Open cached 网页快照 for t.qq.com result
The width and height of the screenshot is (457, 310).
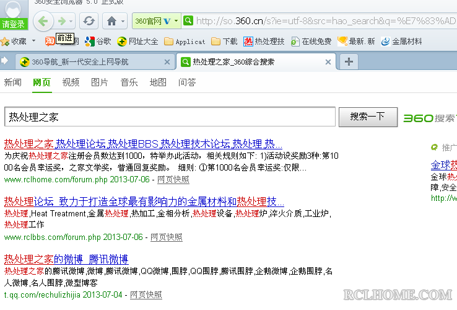146,294
